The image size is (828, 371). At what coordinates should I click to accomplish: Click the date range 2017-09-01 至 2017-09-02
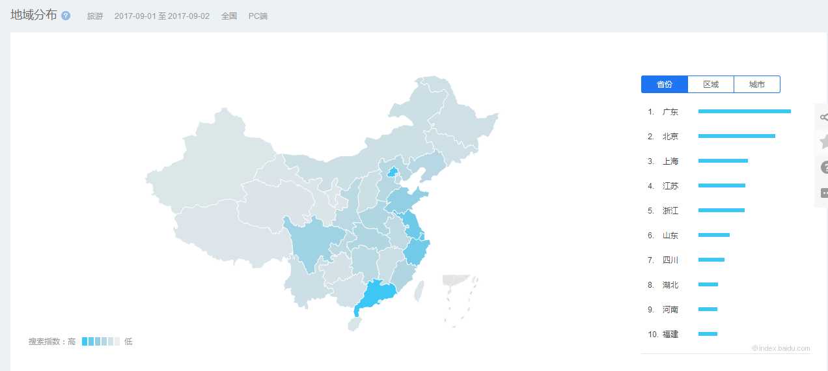coord(162,16)
